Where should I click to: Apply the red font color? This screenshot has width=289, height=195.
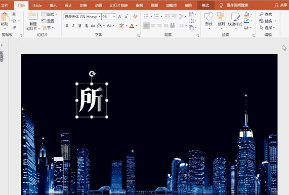tap(132, 26)
